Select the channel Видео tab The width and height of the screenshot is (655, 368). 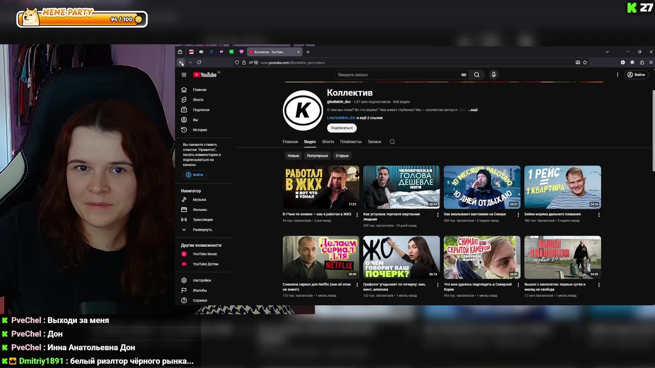(x=310, y=142)
